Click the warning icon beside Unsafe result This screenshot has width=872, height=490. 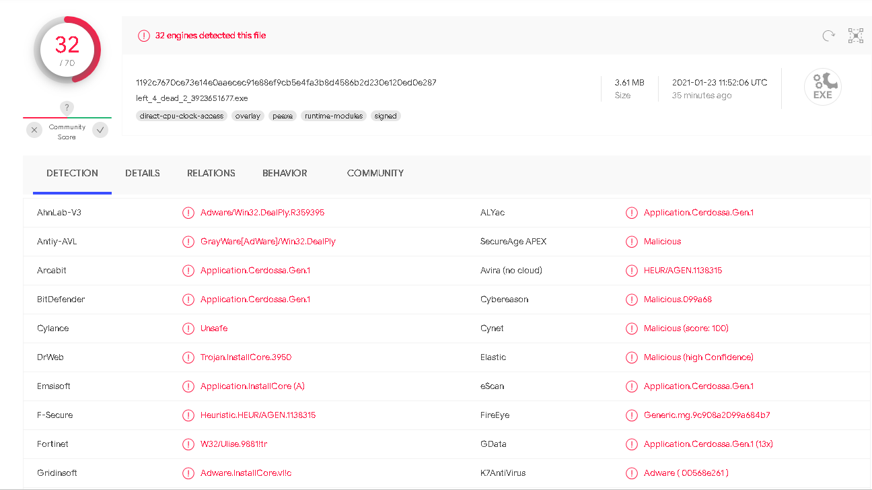pos(188,328)
